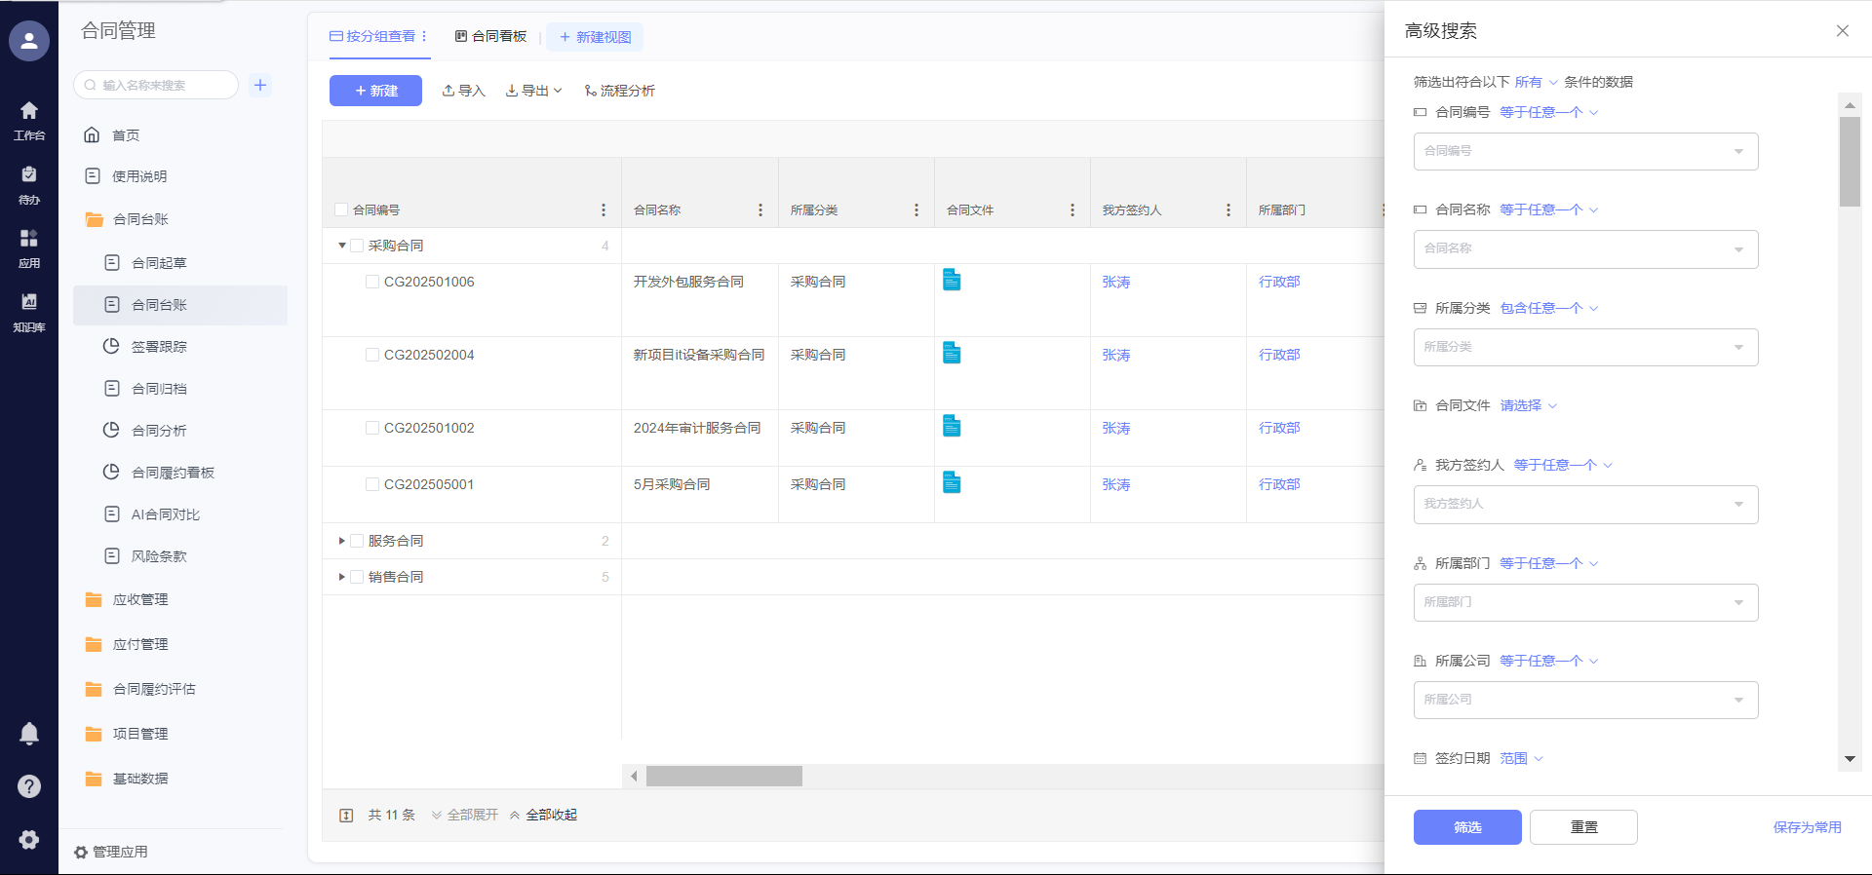Open the settings gear in left bar
The width and height of the screenshot is (1872, 875).
(29, 839)
